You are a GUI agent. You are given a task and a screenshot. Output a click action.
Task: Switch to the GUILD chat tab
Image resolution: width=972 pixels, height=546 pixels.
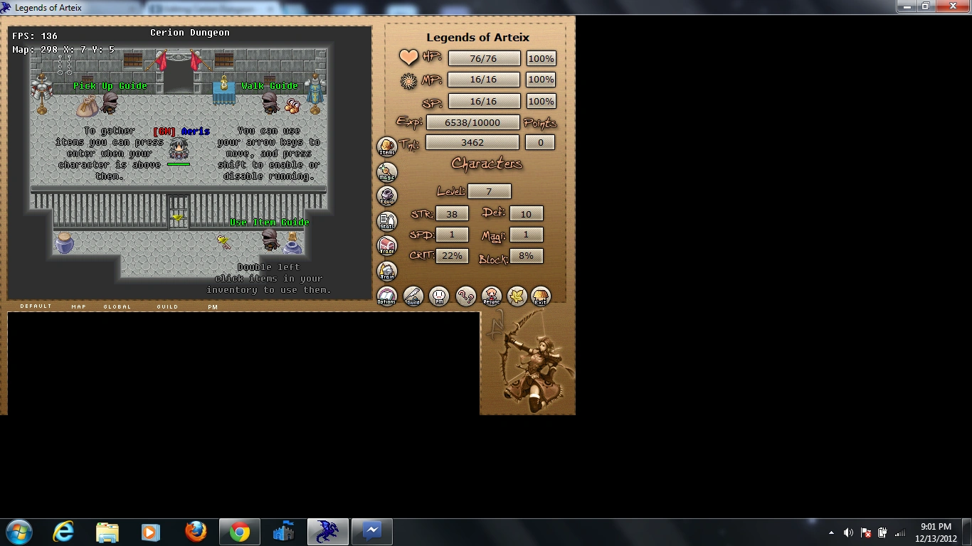coord(167,306)
